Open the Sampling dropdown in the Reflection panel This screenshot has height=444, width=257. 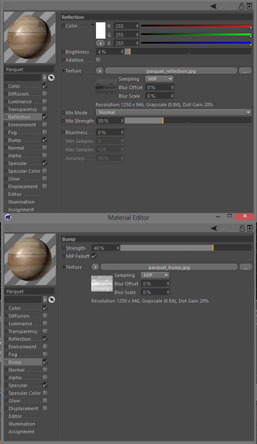[x=159, y=79]
